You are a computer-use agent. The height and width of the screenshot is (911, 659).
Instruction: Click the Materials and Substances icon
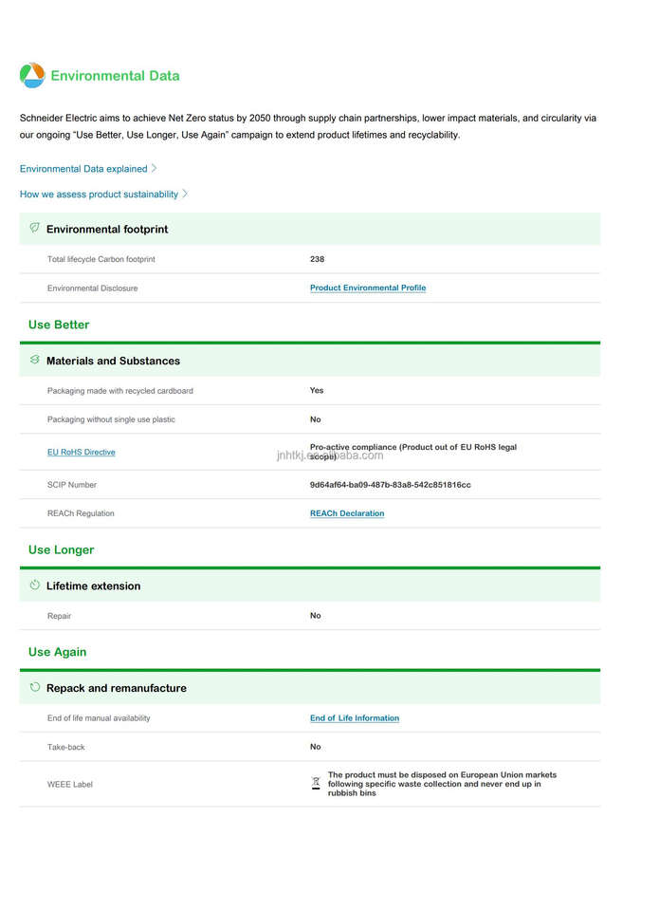pyautogui.click(x=35, y=360)
